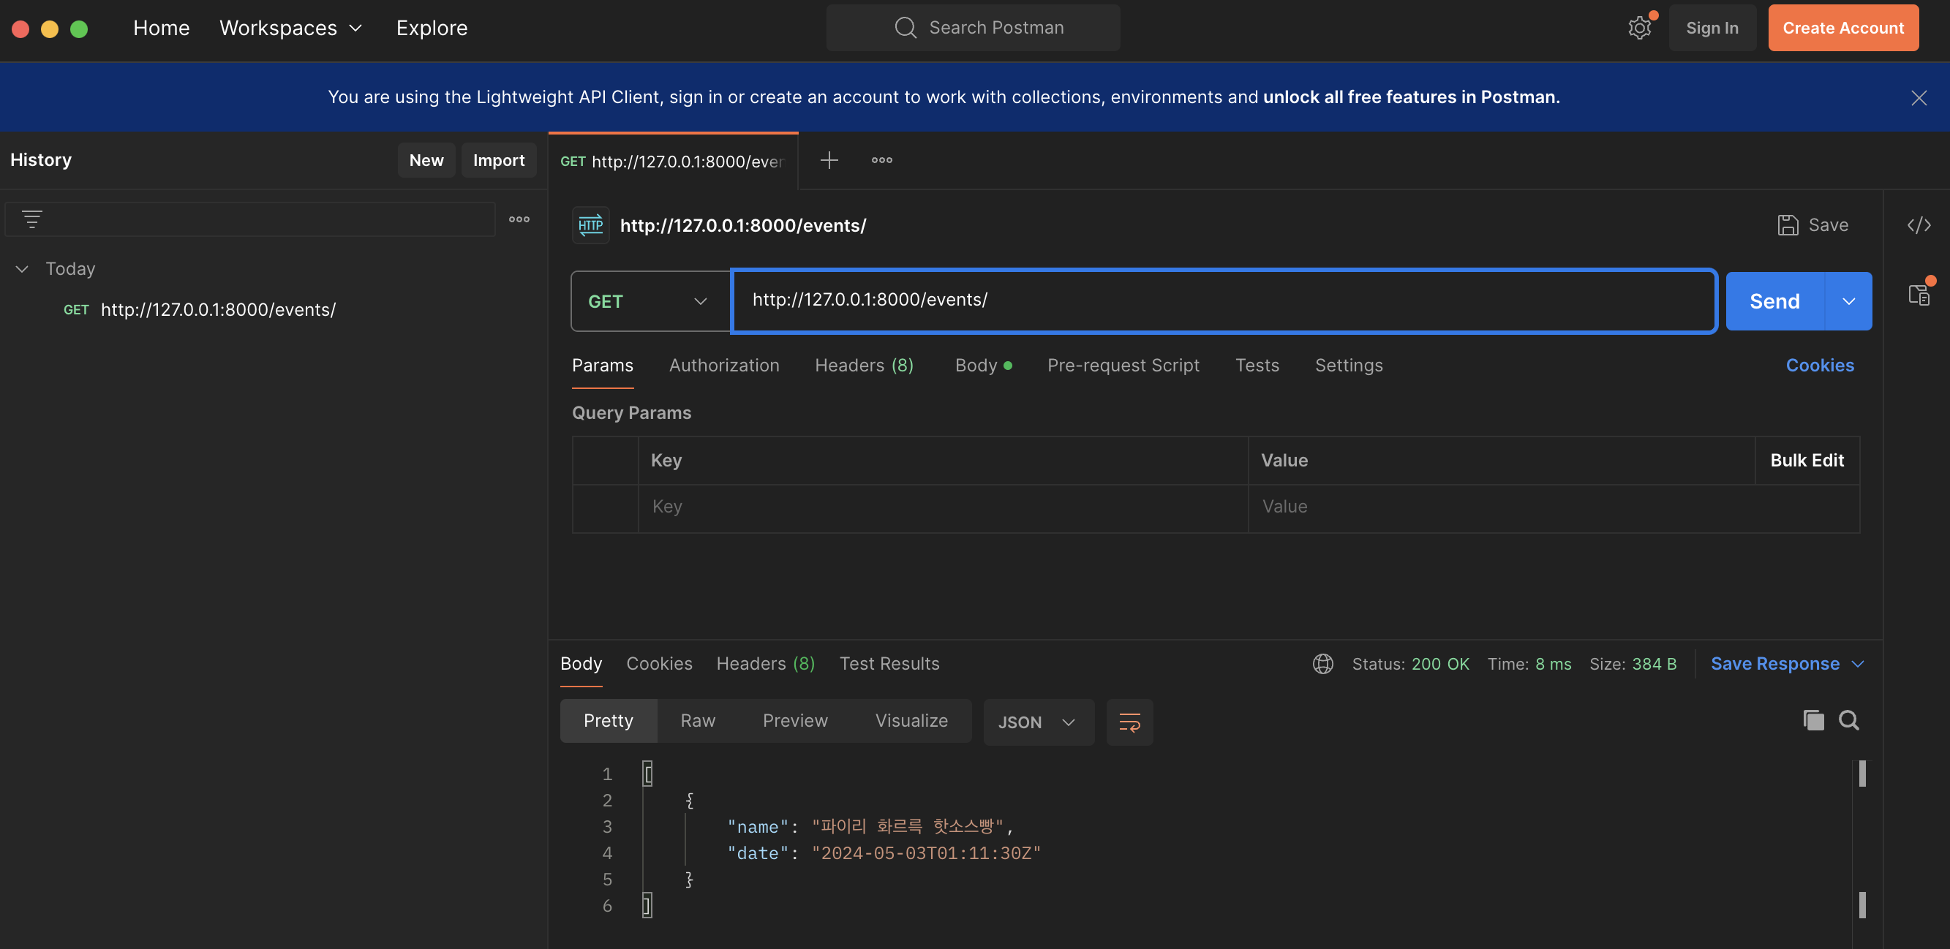Click the globe icon in response status bar
Screen dimensions: 1950x949
[x=1322, y=664]
